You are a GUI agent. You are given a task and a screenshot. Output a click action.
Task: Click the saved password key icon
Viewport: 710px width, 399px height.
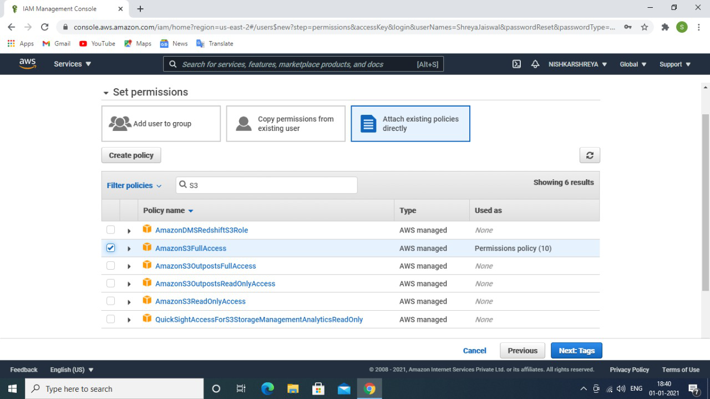click(x=627, y=27)
